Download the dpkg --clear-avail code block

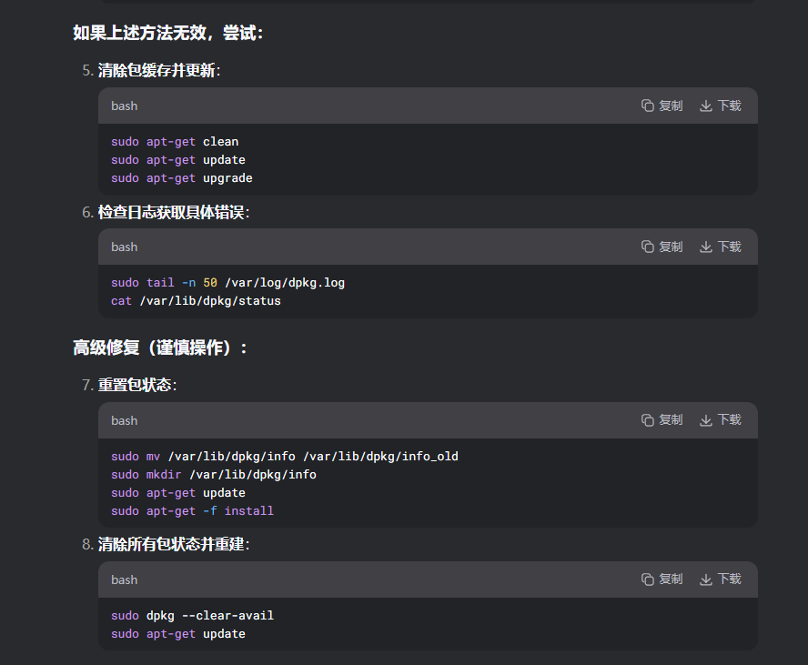(721, 579)
